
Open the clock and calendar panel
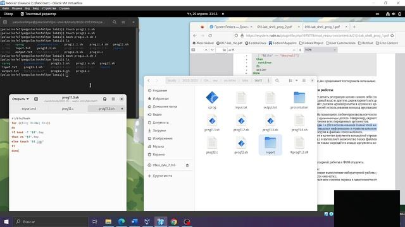click(202, 14)
